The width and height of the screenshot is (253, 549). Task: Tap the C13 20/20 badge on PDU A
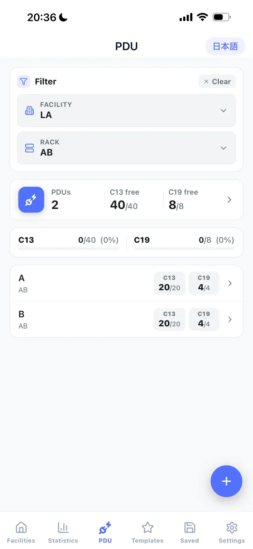point(169,283)
